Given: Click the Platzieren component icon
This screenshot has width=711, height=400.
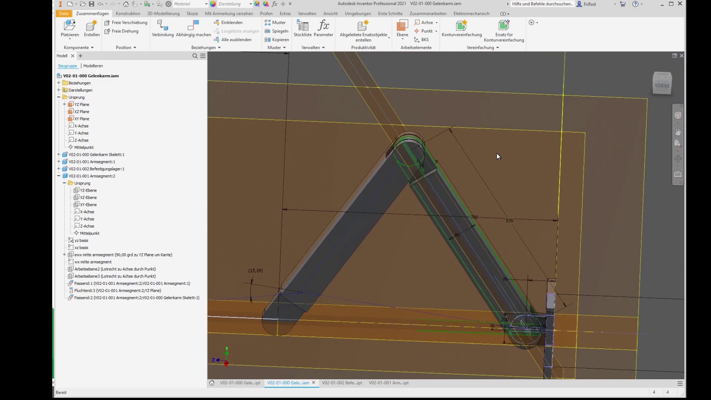Looking at the screenshot, I should tap(70, 26).
